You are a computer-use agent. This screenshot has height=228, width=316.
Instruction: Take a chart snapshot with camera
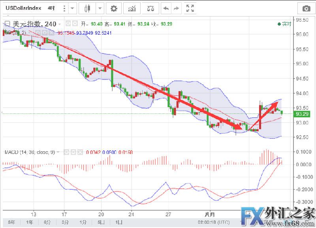(x=306, y=8)
